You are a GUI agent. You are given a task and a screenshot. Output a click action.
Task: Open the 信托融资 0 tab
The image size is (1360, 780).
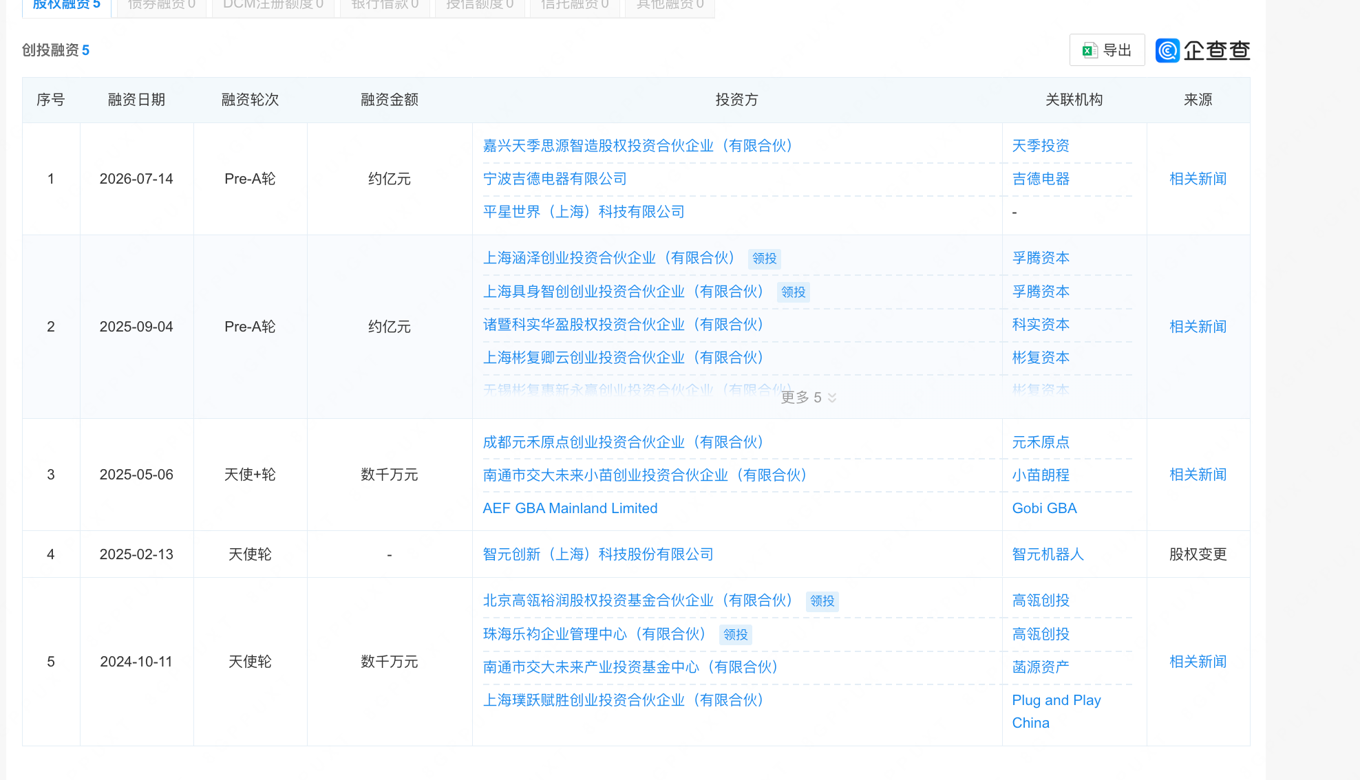click(575, 6)
